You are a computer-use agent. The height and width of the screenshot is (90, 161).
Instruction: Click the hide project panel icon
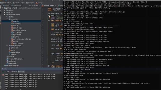coord(39,5)
